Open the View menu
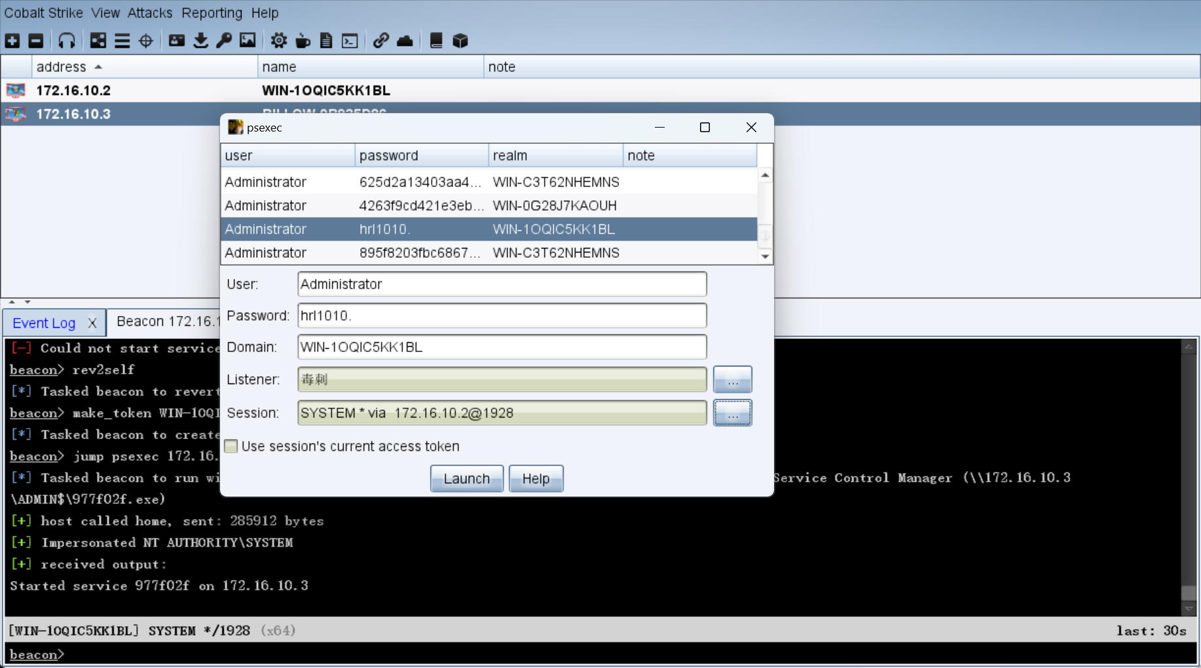The image size is (1201, 668). (105, 12)
